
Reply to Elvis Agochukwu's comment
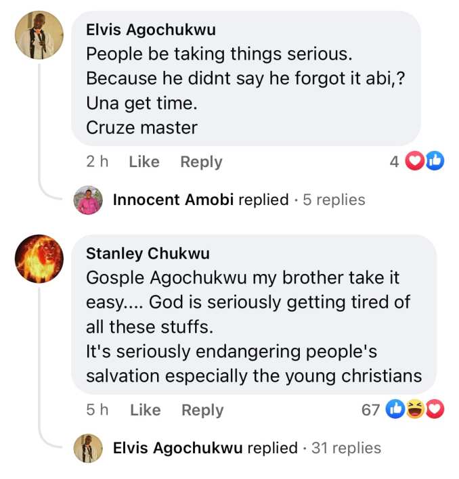tap(201, 162)
